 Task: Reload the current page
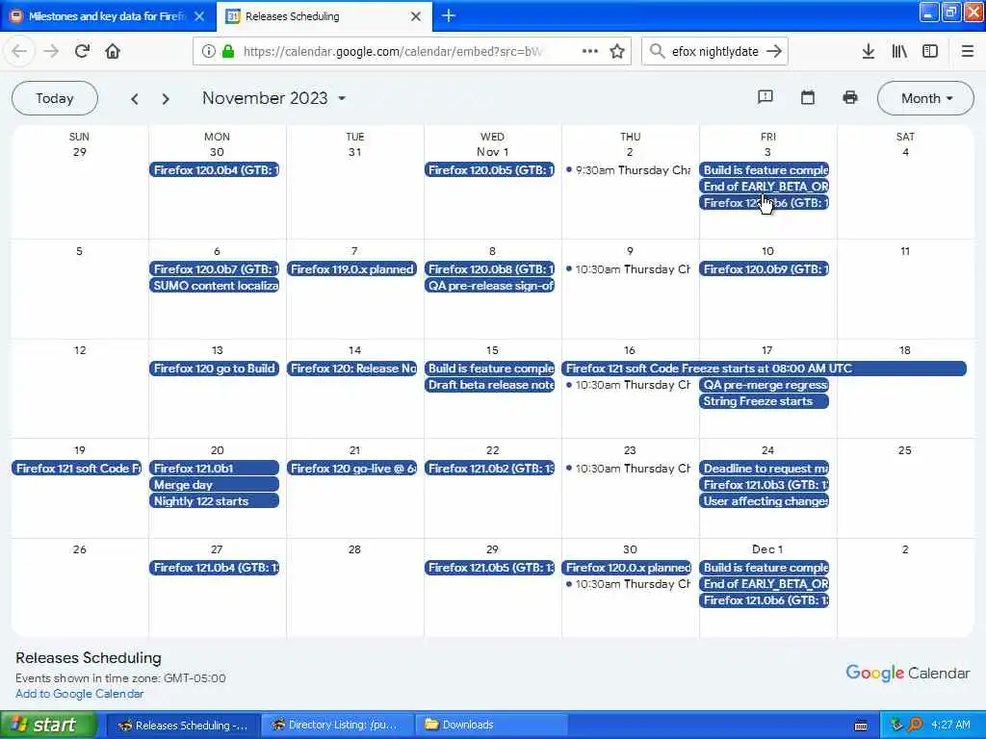tap(82, 52)
